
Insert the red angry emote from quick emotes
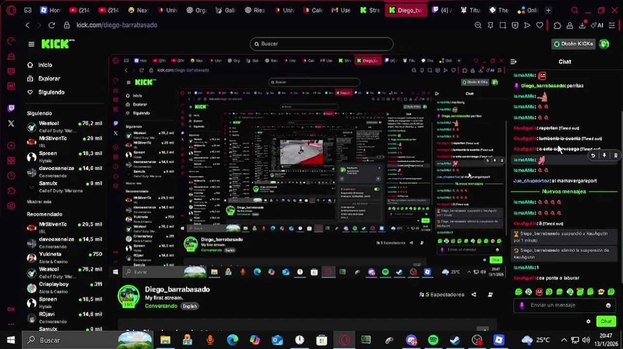pyautogui.click(x=539, y=292)
